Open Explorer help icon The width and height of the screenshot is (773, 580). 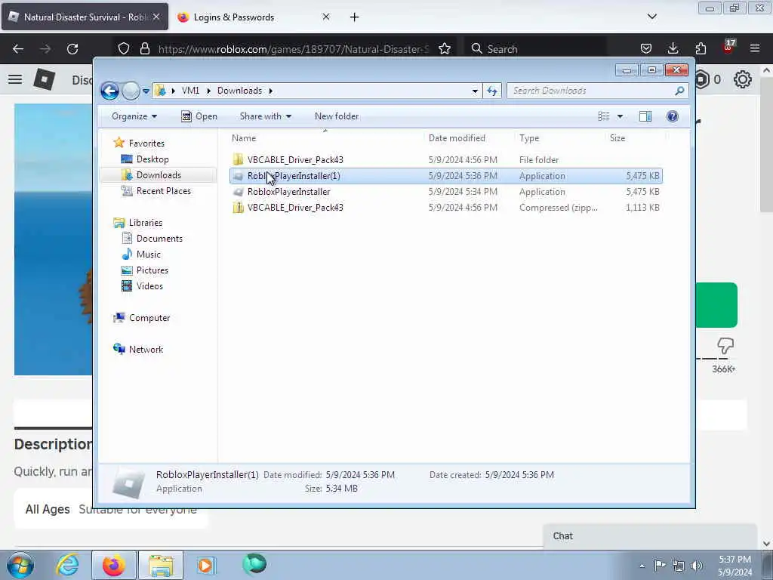(x=673, y=116)
